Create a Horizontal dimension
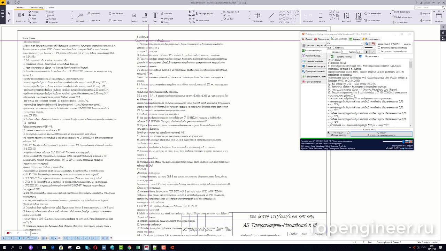 [308, 17]
